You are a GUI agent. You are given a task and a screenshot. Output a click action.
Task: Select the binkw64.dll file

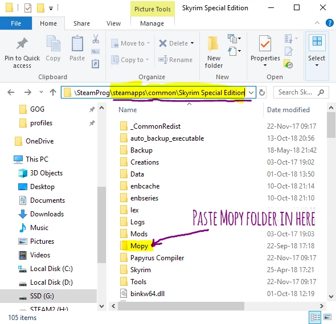(147, 294)
